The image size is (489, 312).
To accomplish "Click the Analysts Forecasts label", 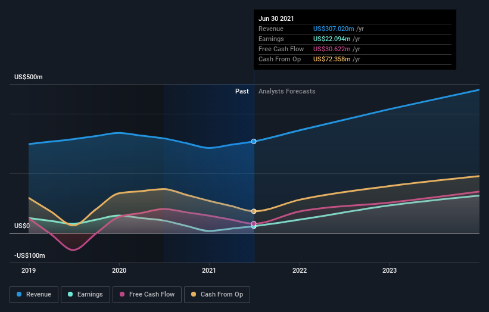I will [x=287, y=91].
